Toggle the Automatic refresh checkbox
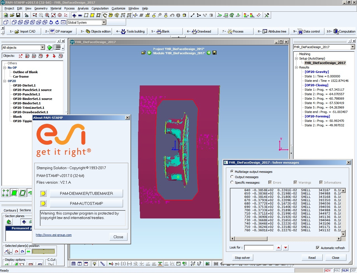 coord(318,248)
